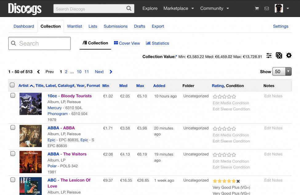Tick the checkbox for ABBA The Visitors
Image resolution: width=300 pixels, height=195 pixels.
point(13,154)
